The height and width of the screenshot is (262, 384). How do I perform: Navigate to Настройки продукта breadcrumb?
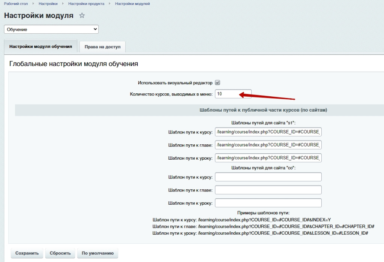86,3
